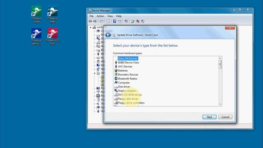Select Floppy drive controllers entry

[131, 103]
